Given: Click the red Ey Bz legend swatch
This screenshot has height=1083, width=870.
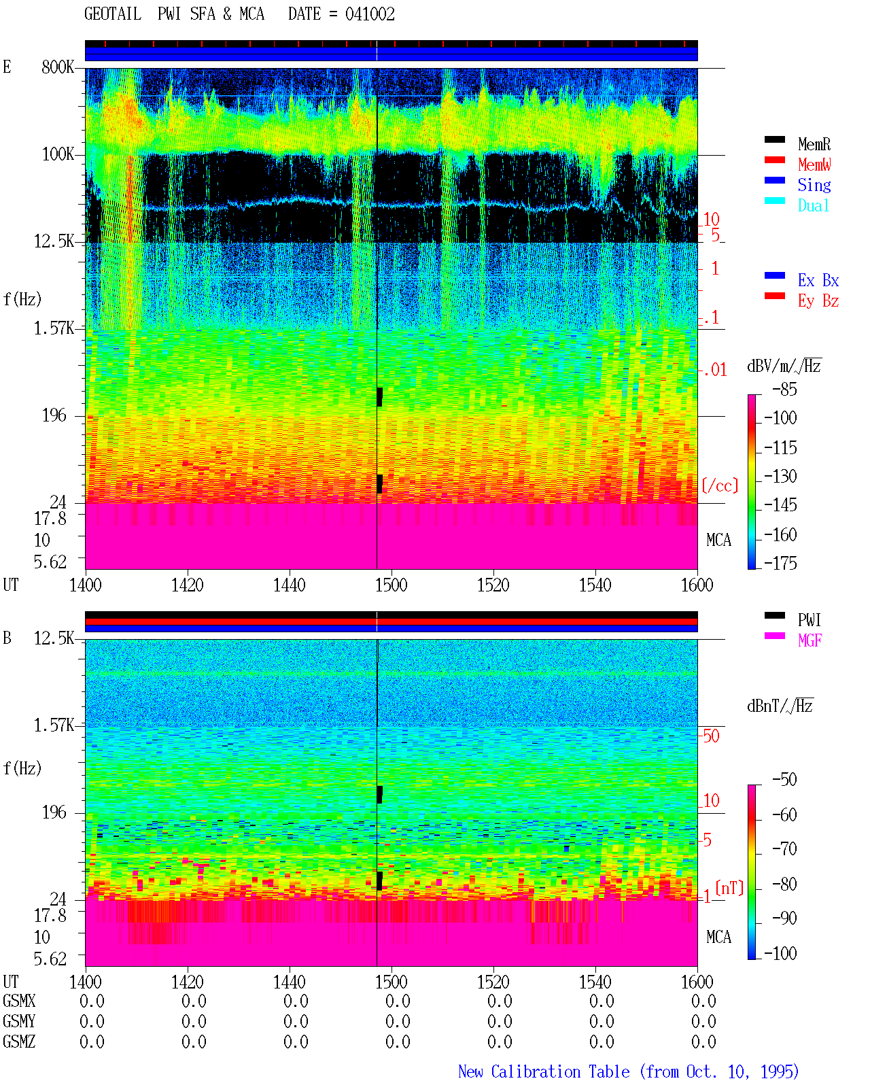Looking at the screenshot, I should click(775, 296).
